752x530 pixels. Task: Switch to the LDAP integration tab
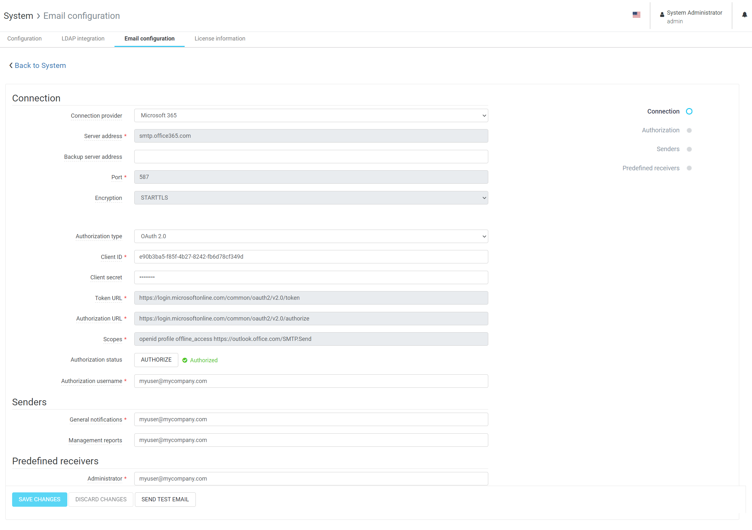click(x=83, y=39)
